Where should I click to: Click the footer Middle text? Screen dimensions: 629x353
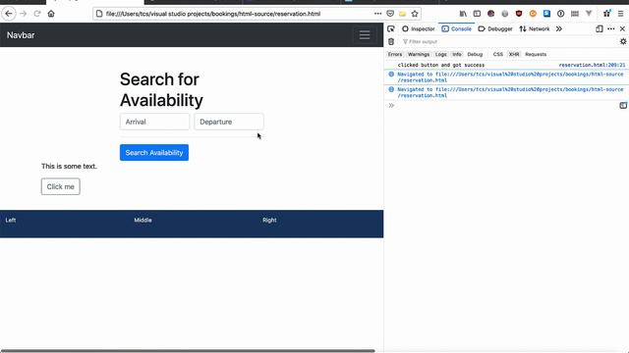coord(143,220)
